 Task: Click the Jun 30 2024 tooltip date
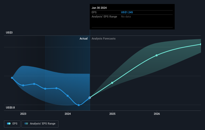(x=99, y=8)
